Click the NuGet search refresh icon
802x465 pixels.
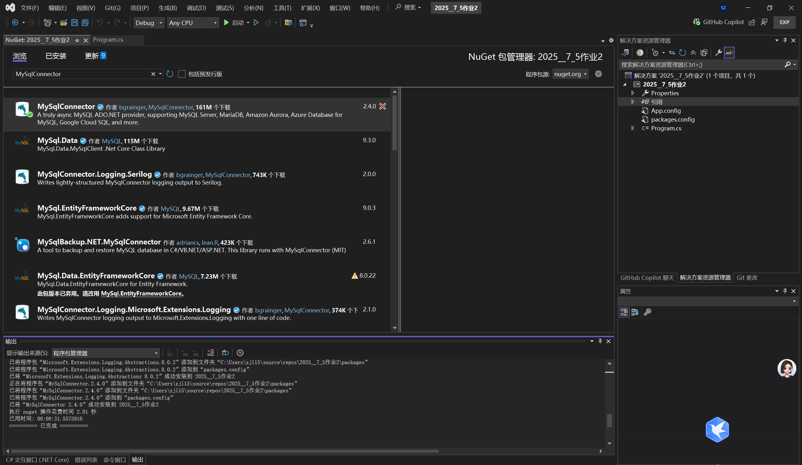click(170, 74)
